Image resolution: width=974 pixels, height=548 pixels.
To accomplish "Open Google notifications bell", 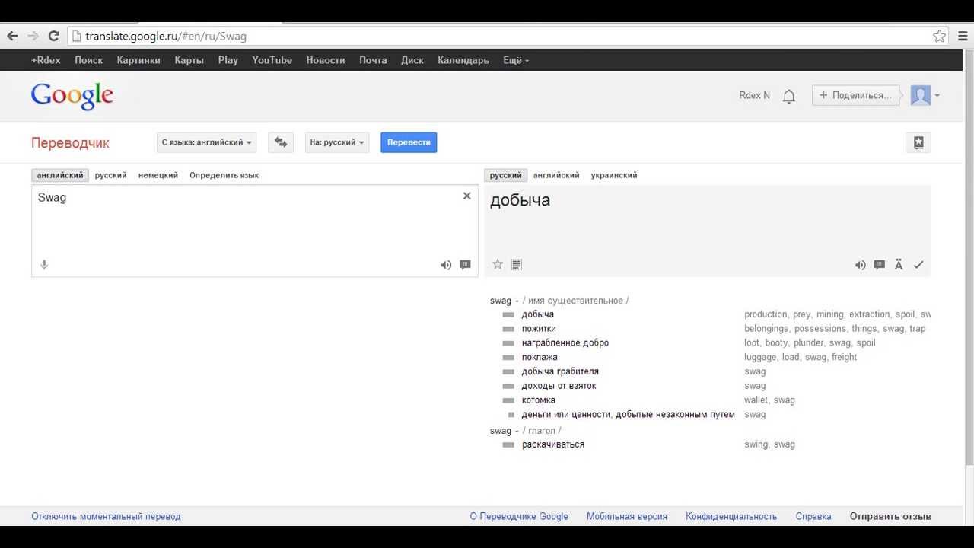I will tap(789, 96).
